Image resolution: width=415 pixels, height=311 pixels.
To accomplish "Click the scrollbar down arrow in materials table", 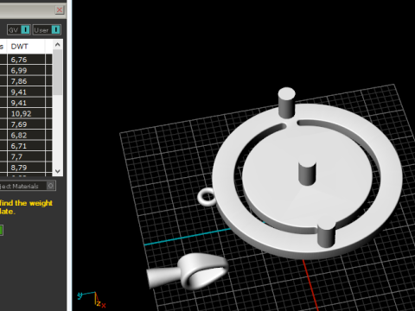I will tap(58, 171).
